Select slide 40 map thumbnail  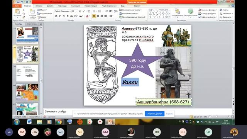(x=27, y=92)
